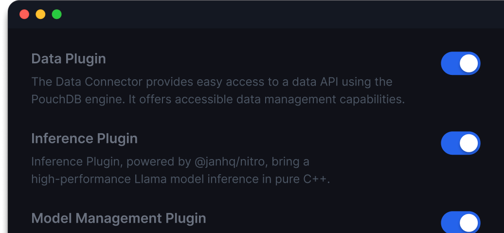Click the "Model Management Plugin" title

coord(119,218)
